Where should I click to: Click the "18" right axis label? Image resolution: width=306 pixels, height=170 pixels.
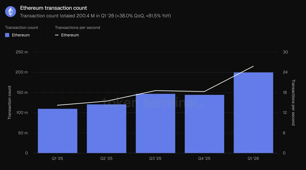click(x=285, y=92)
